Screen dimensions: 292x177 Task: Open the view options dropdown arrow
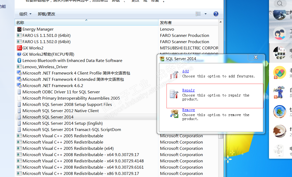coord(205,14)
